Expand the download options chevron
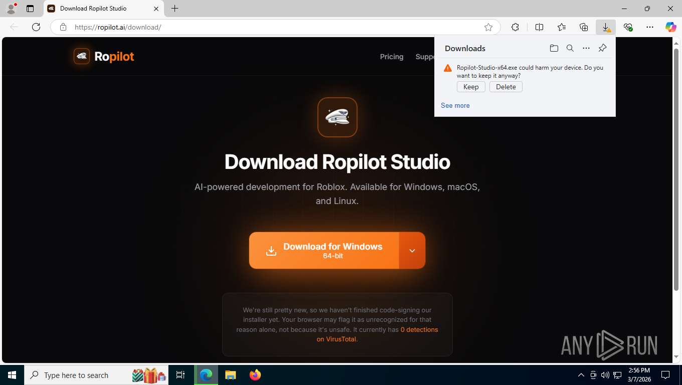 pyautogui.click(x=412, y=250)
